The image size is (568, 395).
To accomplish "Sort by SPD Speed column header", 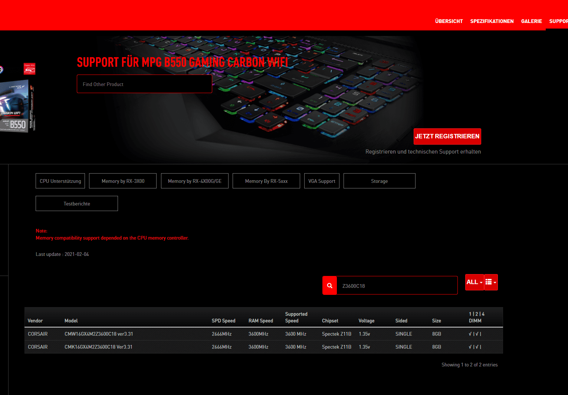I will [223, 321].
